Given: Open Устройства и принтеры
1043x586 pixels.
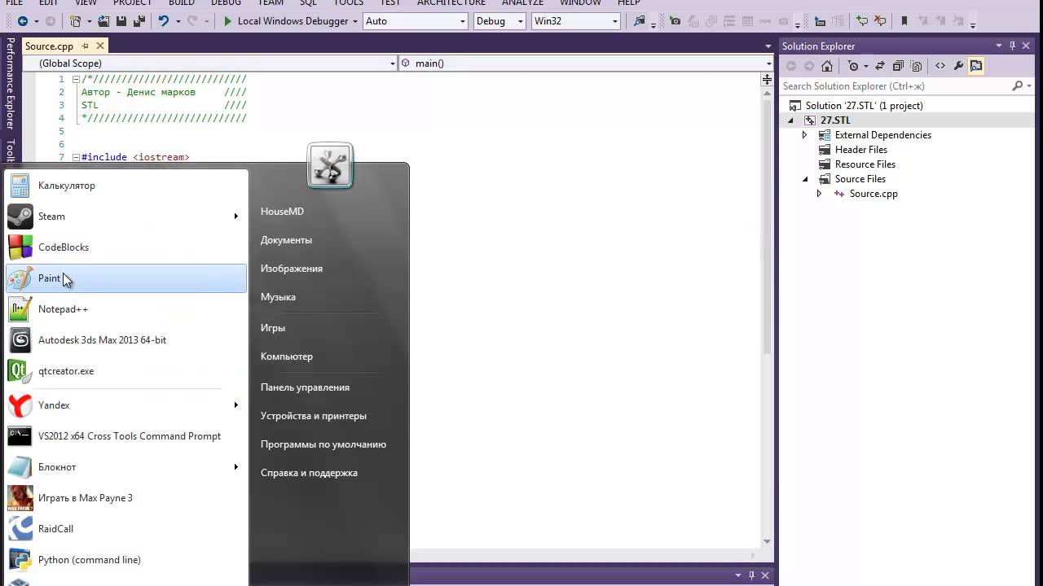Looking at the screenshot, I should pyautogui.click(x=314, y=416).
